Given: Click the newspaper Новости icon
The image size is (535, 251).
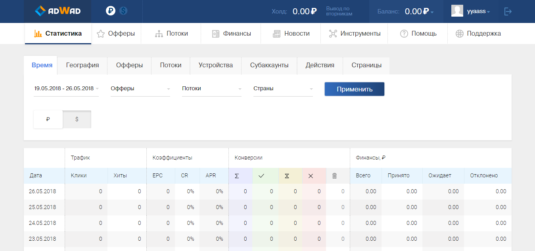Looking at the screenshot, I should pyautogui.click(x=277, y=34).
